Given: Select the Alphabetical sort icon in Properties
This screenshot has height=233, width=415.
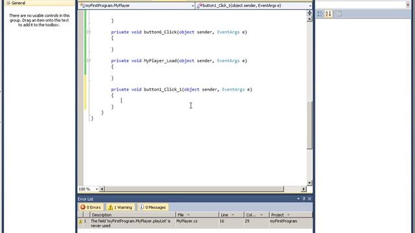Looking at the screenshot, I should click(328, 14).
